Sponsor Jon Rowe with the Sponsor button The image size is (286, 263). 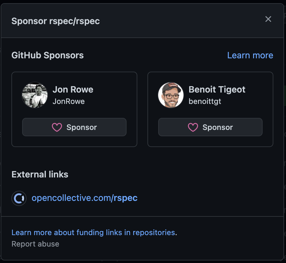coord(74,127)
